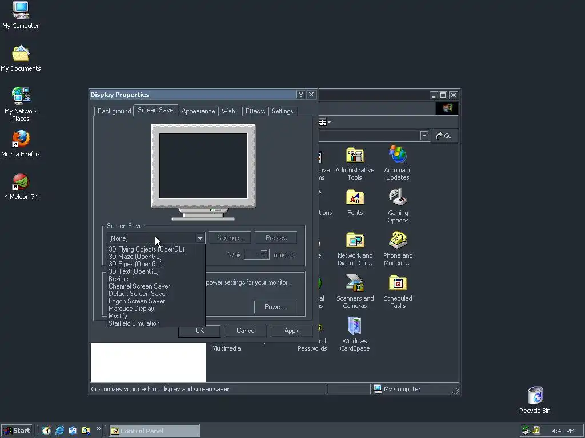
Task: Open the Power... settings button
Action: pos(275,307)
